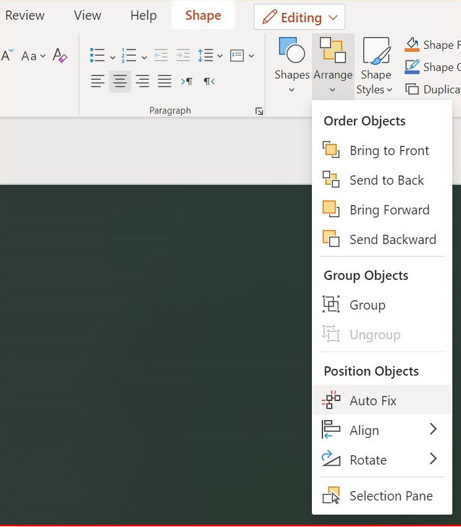This screenshot has width=461, height=527.
Task: Justify the paragraph text
Action: tap(165, 82)
